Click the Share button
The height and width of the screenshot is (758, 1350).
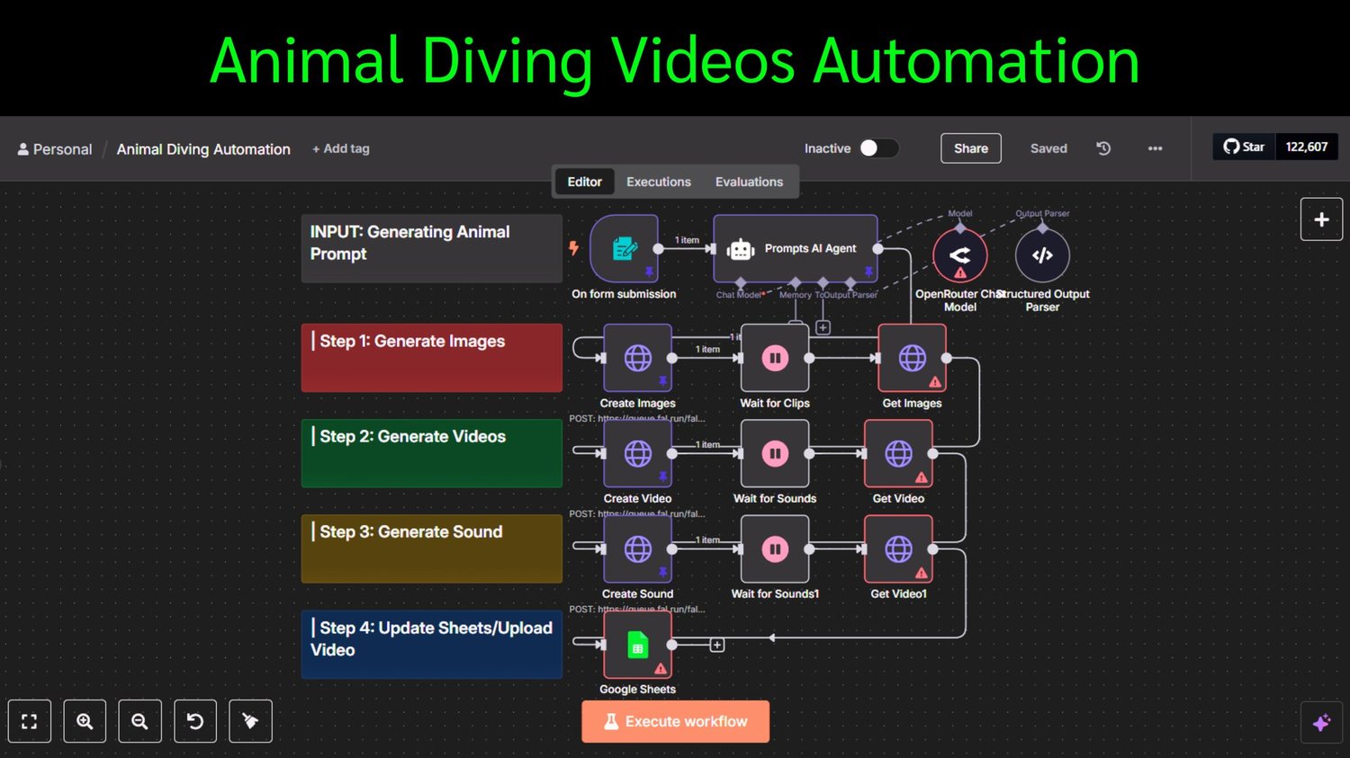(x=971, y=148)
